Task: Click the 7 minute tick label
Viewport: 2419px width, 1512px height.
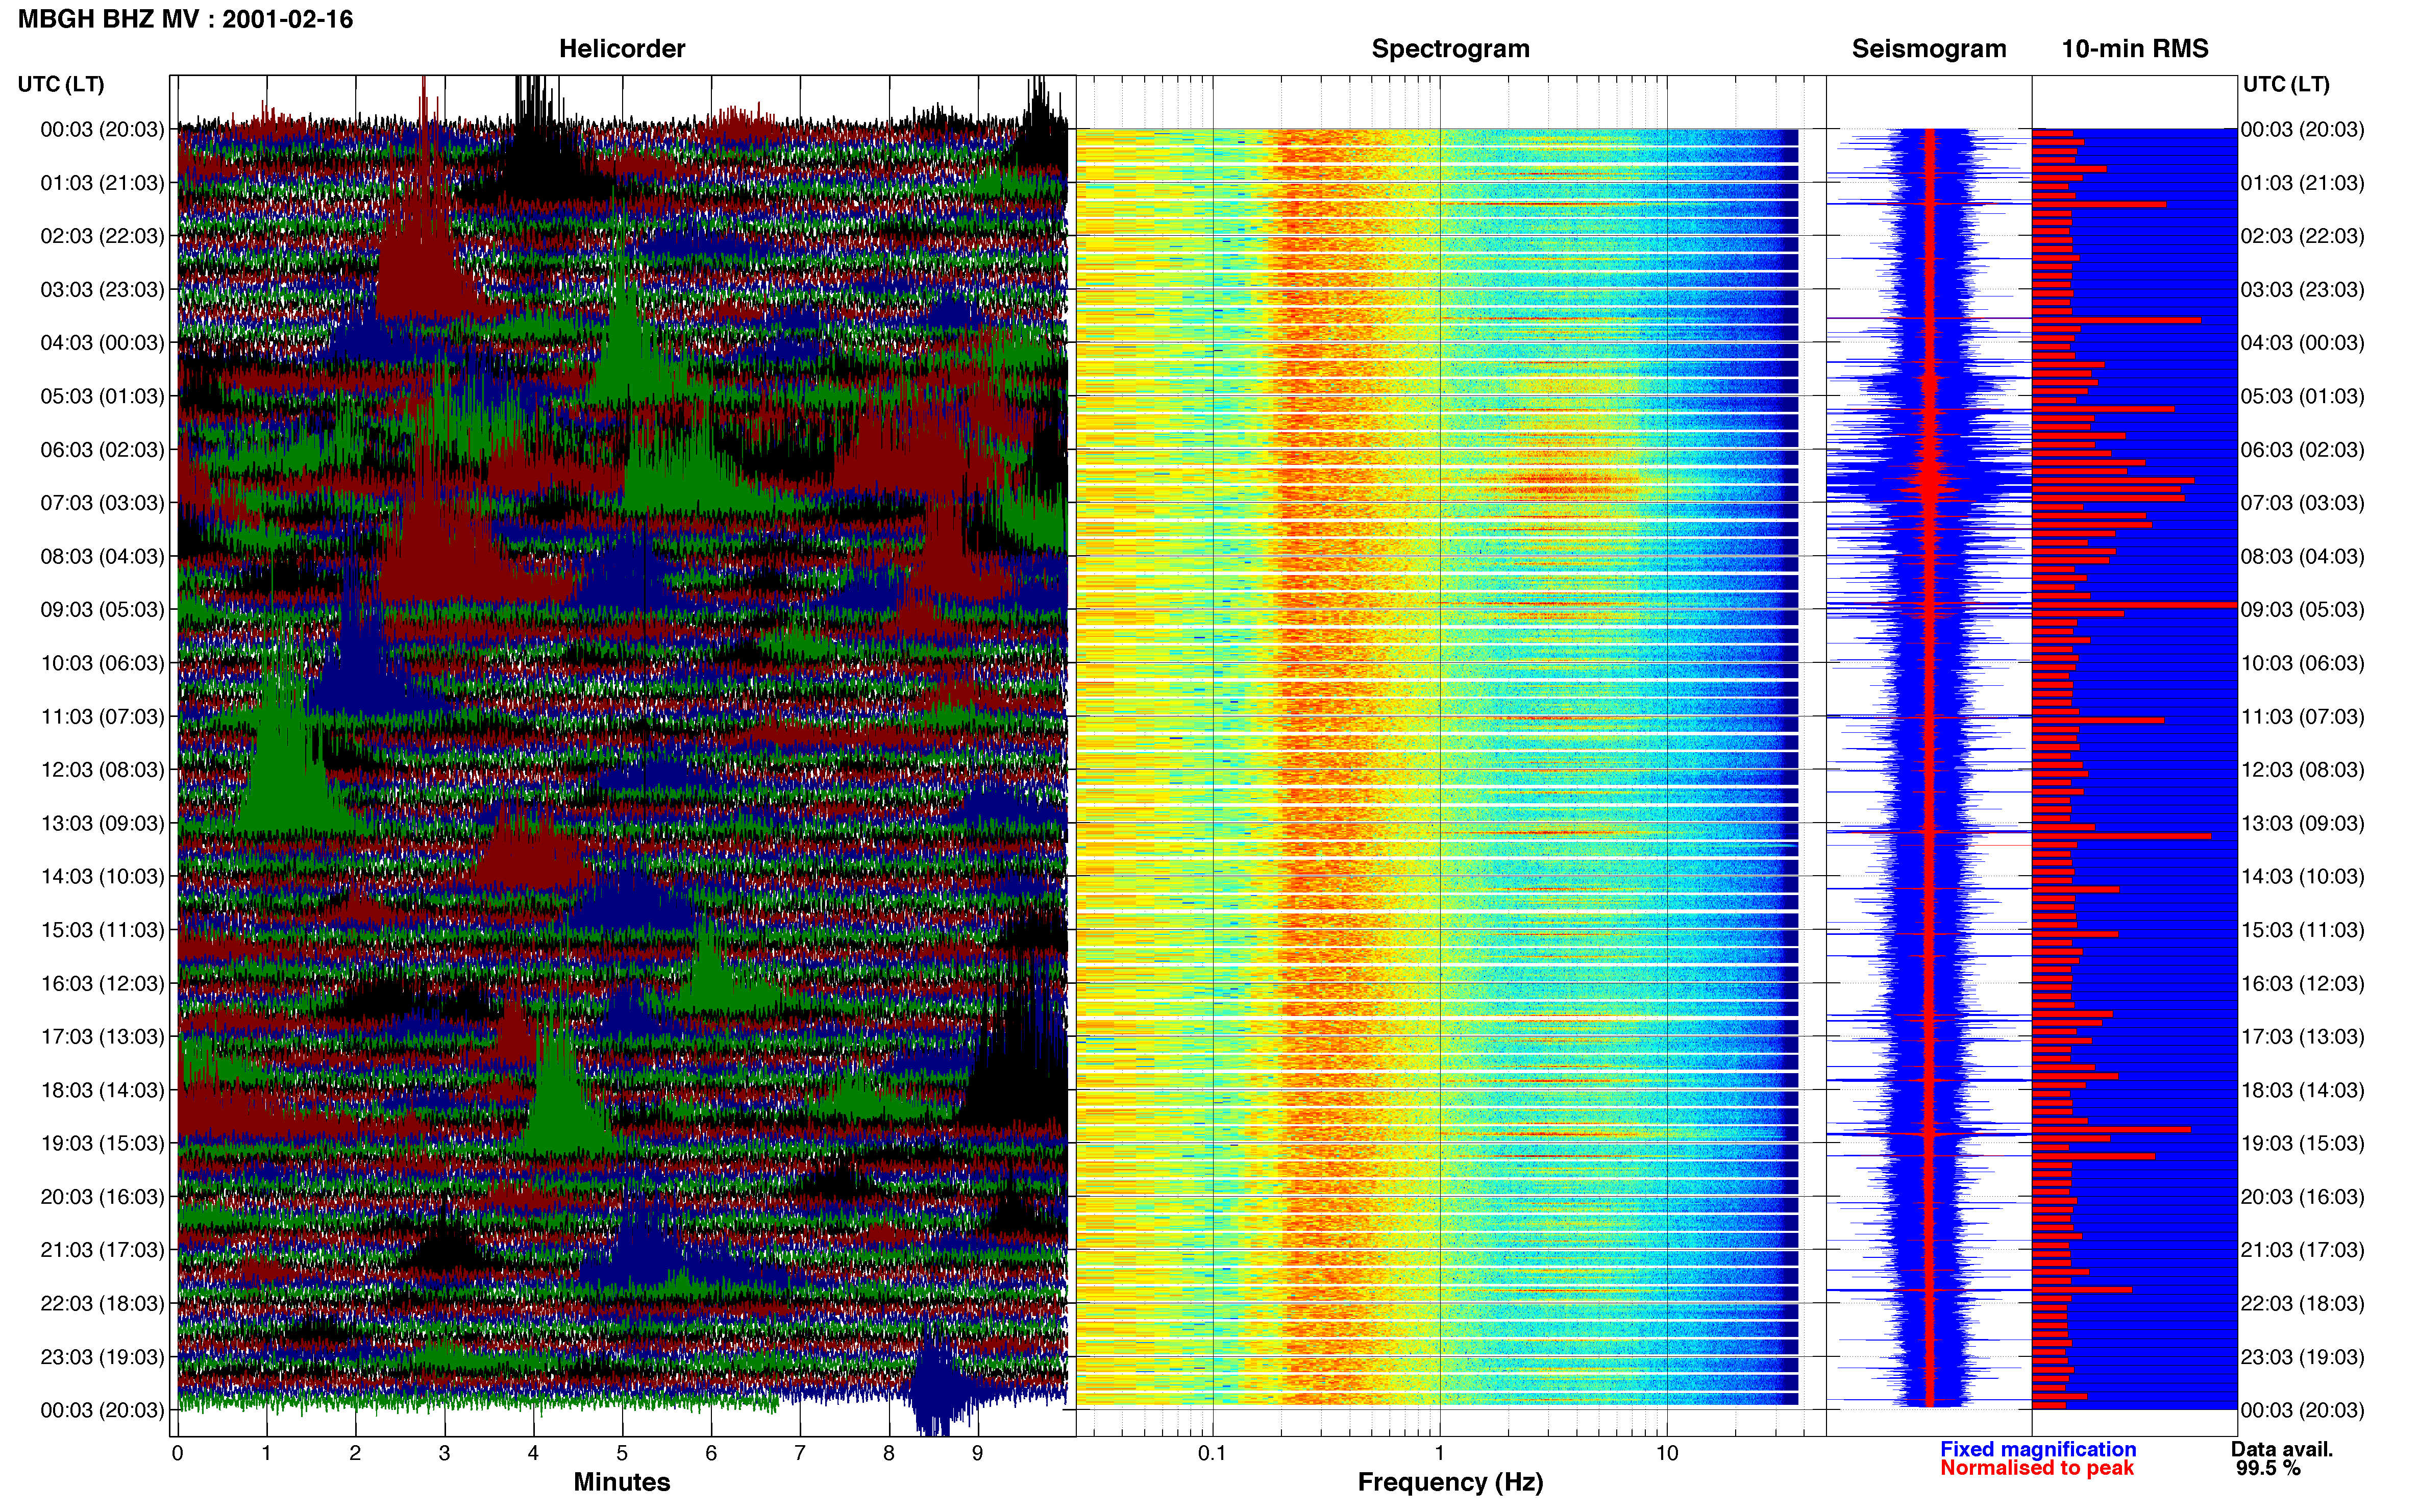Action: coord(800,1453)
